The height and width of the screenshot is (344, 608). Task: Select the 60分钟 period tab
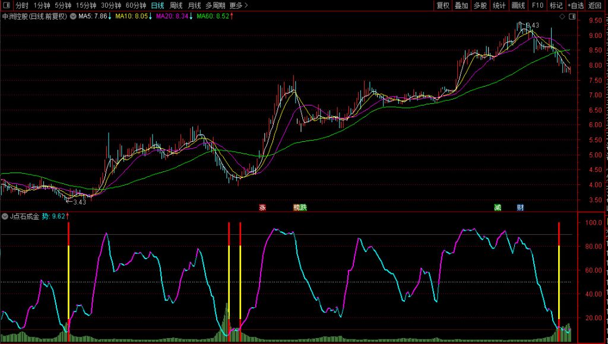(x=135, y=5)
